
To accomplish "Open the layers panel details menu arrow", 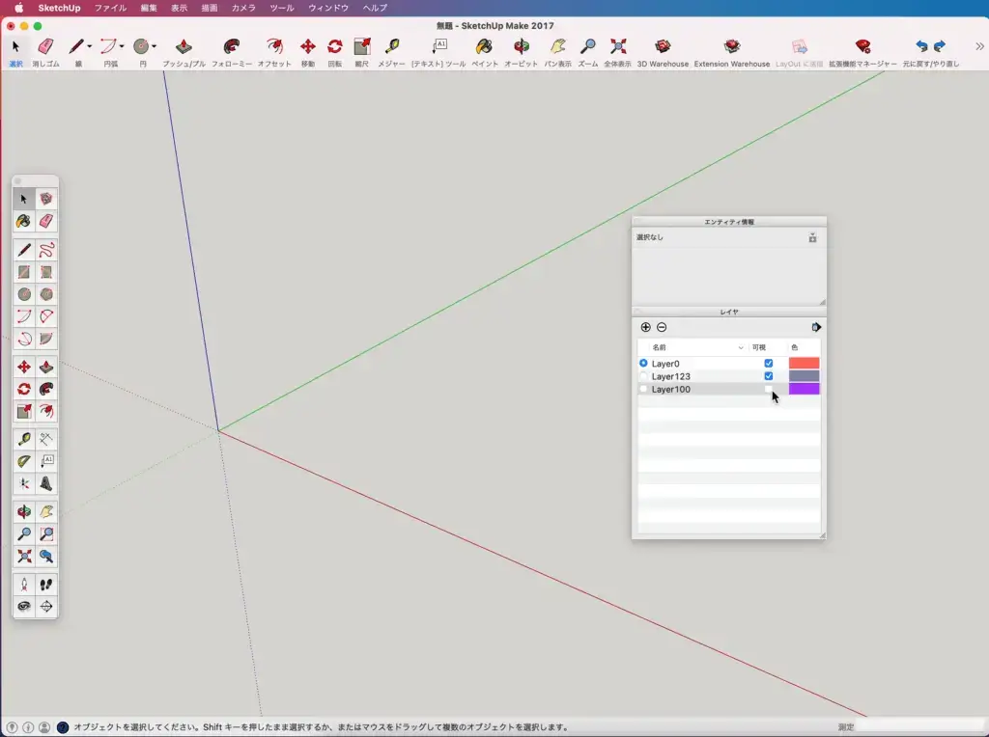I will pyautogui.click(x=816, y=327).
